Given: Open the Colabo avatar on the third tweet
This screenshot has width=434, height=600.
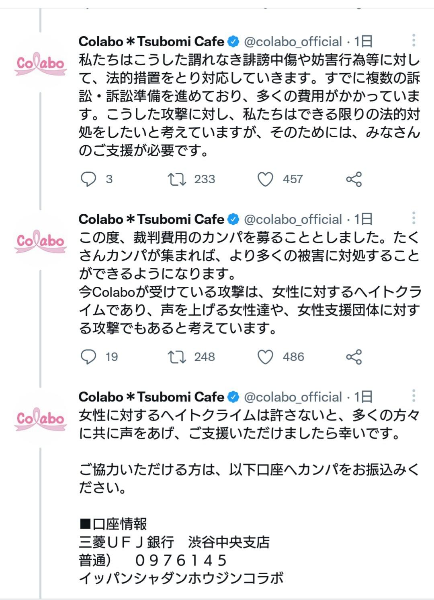Looking at the screenshot, I should 40,419.
